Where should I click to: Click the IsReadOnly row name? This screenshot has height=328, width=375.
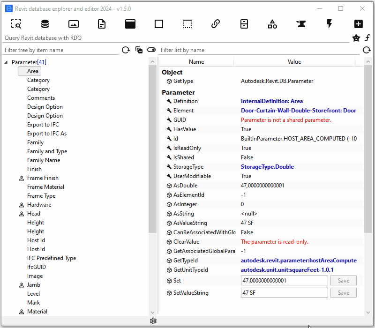[187, 148]
